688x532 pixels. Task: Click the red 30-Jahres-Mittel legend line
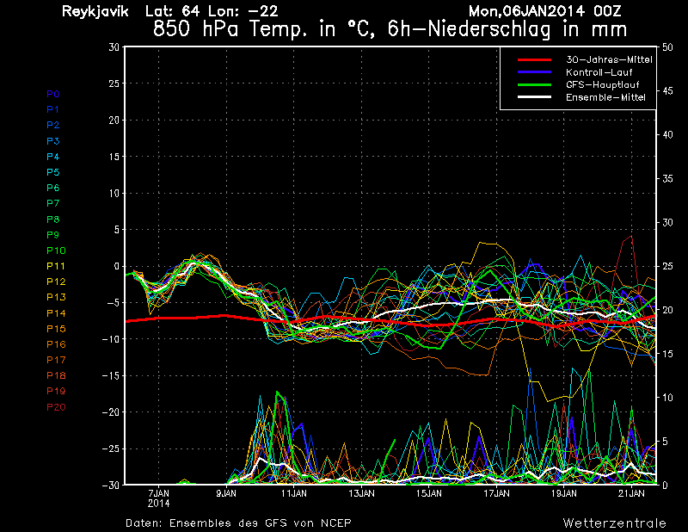[x=534, y=59]
